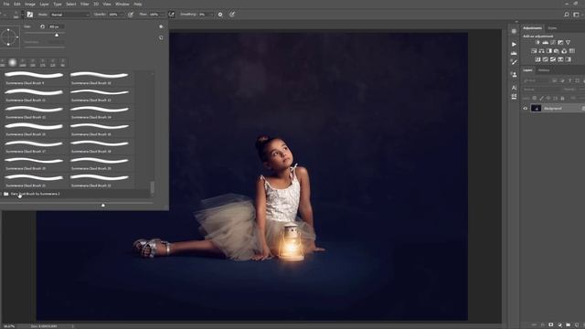Add a Curves adjustment

click(x=552, y=43)
